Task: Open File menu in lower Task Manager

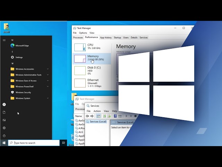Action: 77,104
